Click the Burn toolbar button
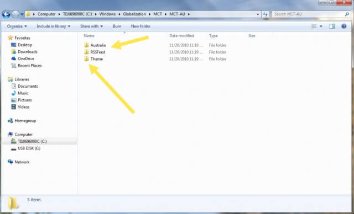This screenshot has height=214, width=354. click(x=117, y=26)
